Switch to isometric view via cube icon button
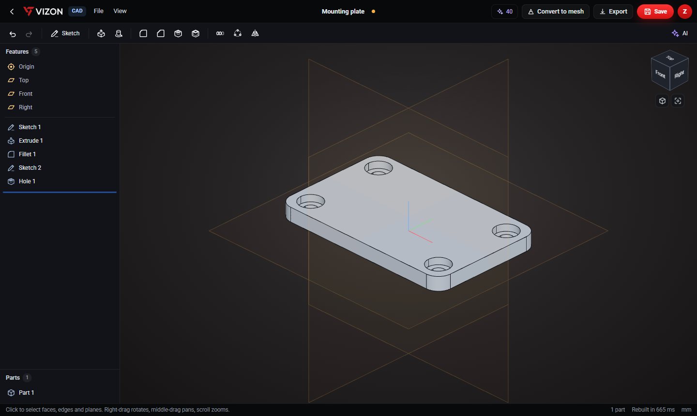The width and height of the screenshot is (697, 416). (x=662, y=101)
